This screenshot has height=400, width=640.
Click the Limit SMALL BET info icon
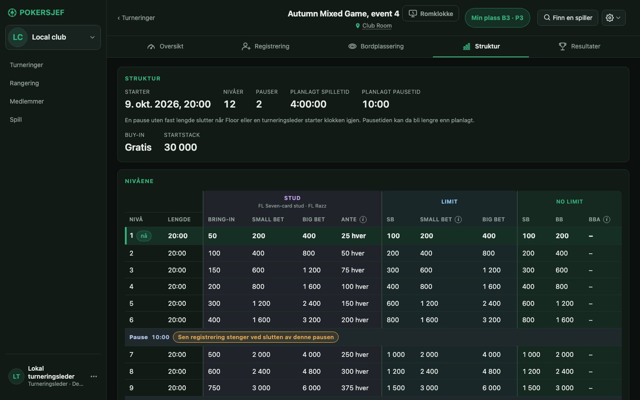(x=458, y=220)
